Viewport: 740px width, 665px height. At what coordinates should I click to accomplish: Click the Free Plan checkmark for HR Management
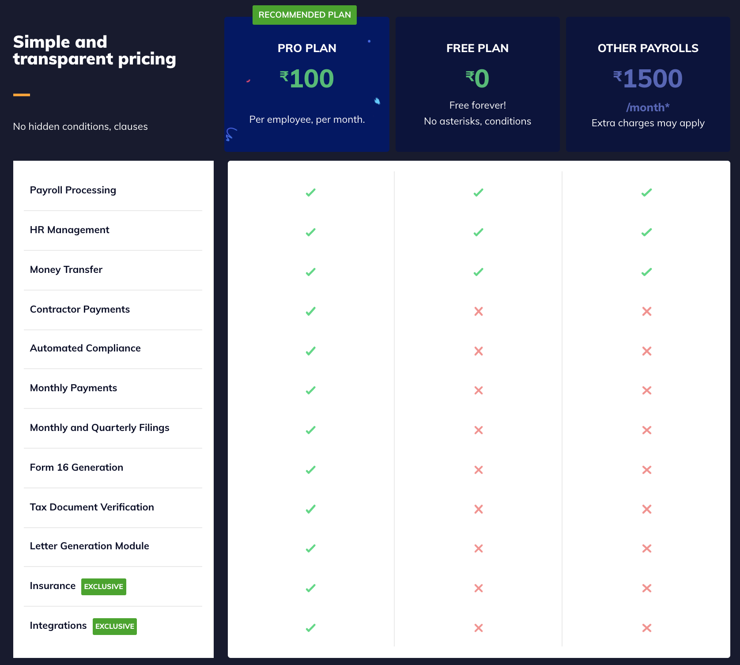478,231
